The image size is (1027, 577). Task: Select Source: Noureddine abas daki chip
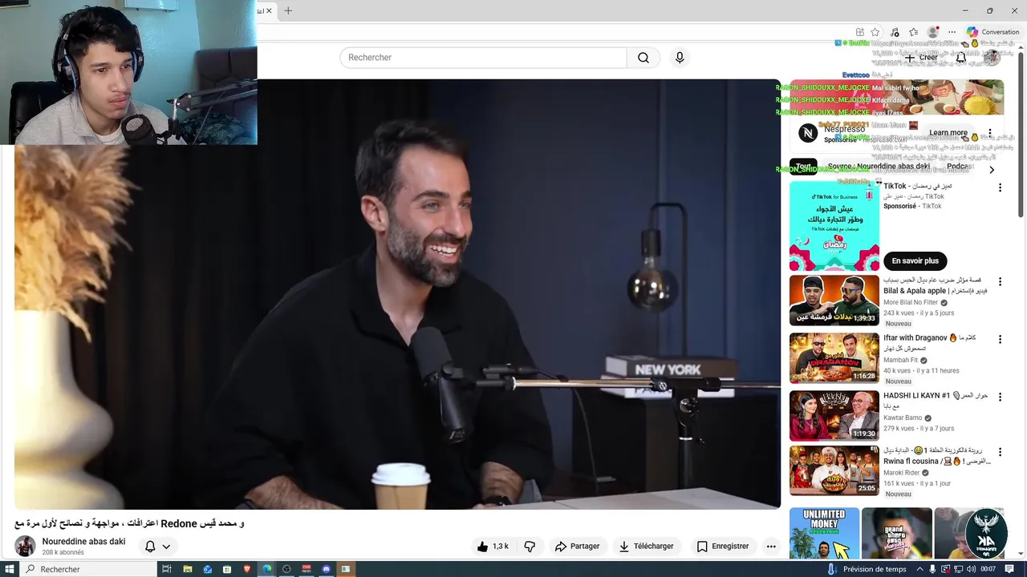pos(878,167)
